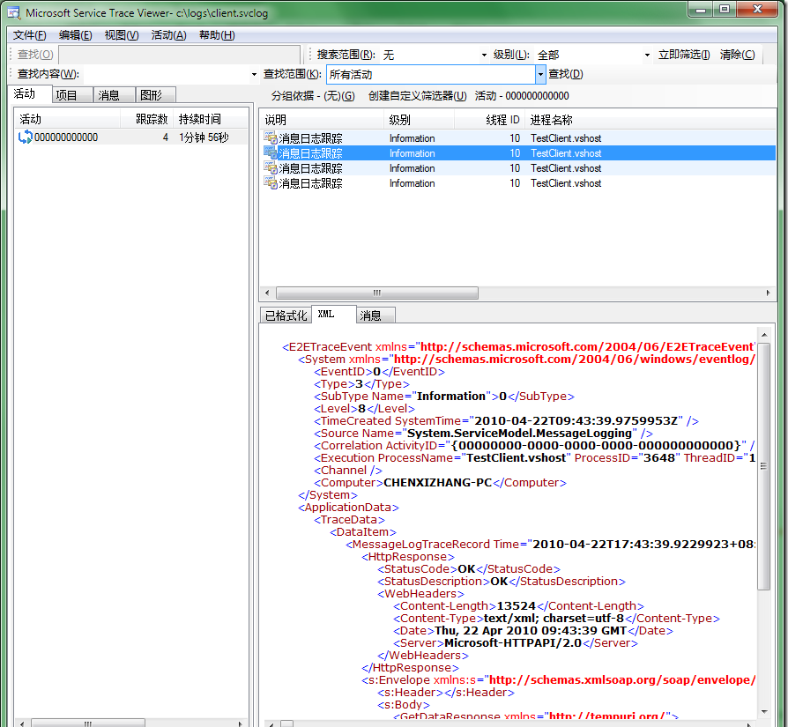Viewport: 788px width, 727px height.
Task: Expand the 级别(L) dropdown showing 全部
Action: pos(647,55)
